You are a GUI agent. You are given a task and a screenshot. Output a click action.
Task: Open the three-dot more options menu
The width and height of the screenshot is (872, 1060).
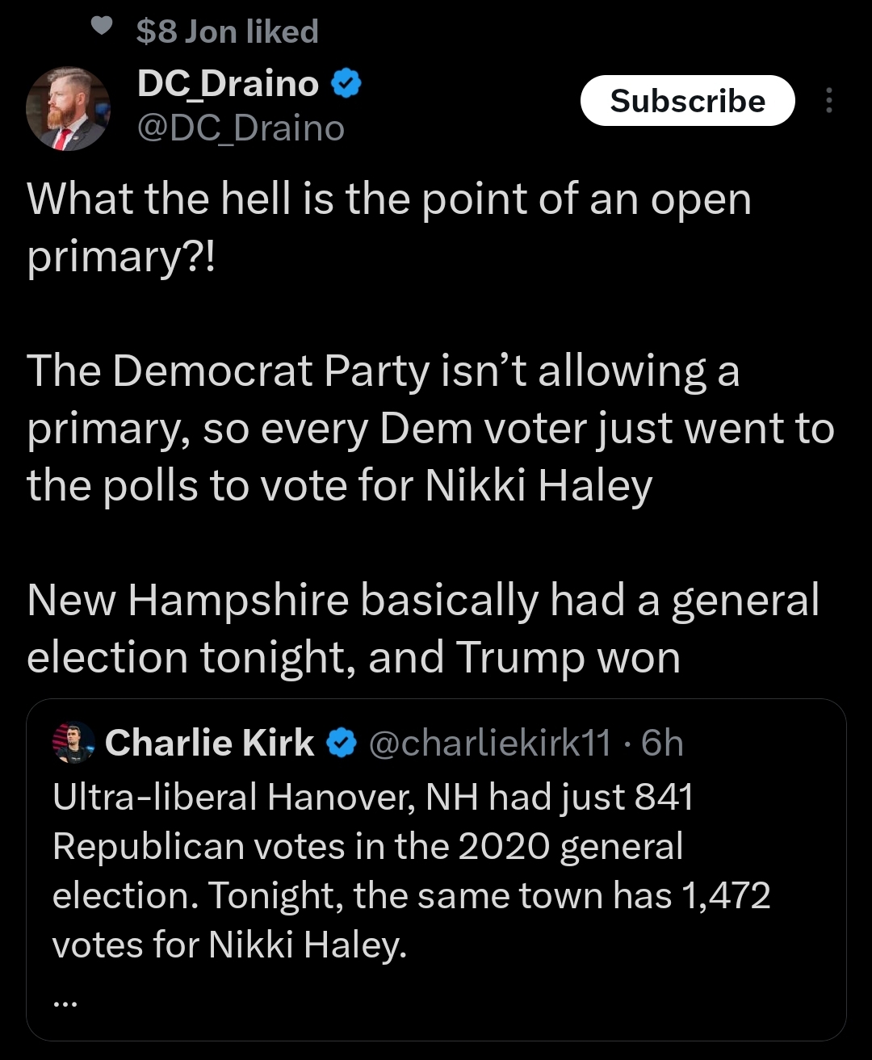coord(828,101)
